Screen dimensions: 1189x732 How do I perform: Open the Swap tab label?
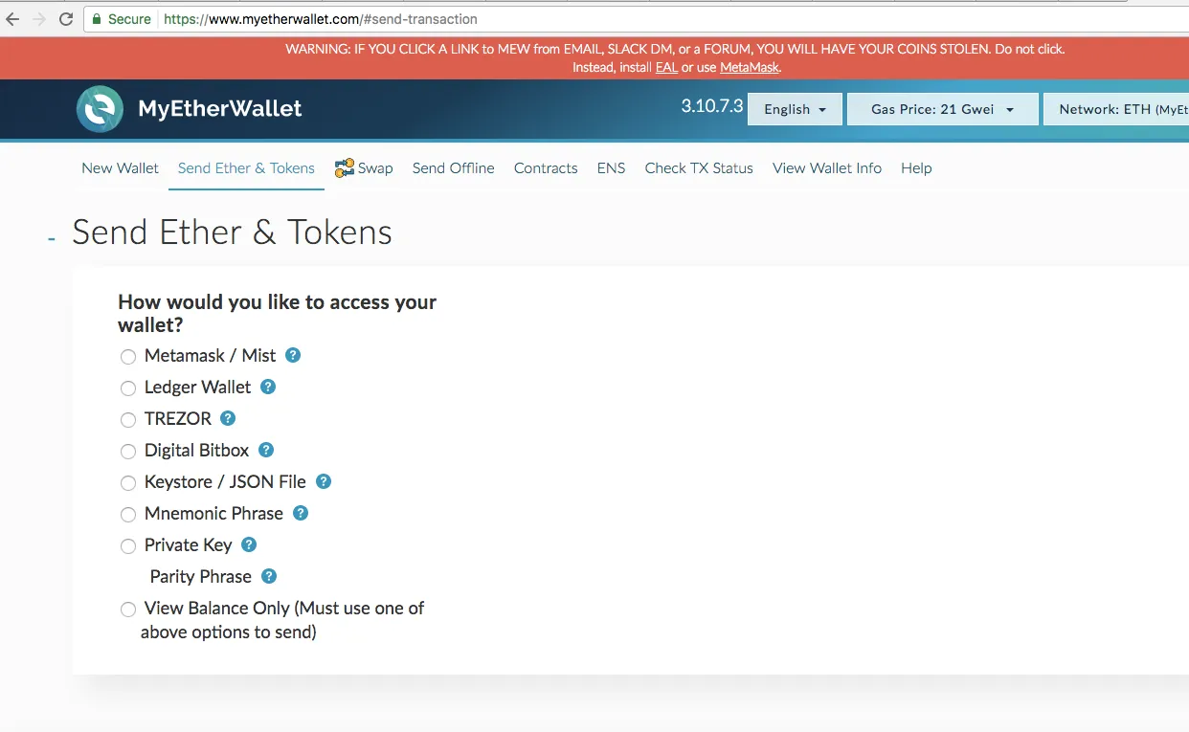(375, 168)
